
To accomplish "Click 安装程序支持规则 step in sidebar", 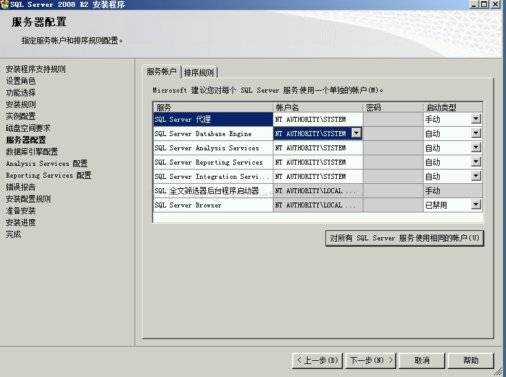I will click(35, 69).
